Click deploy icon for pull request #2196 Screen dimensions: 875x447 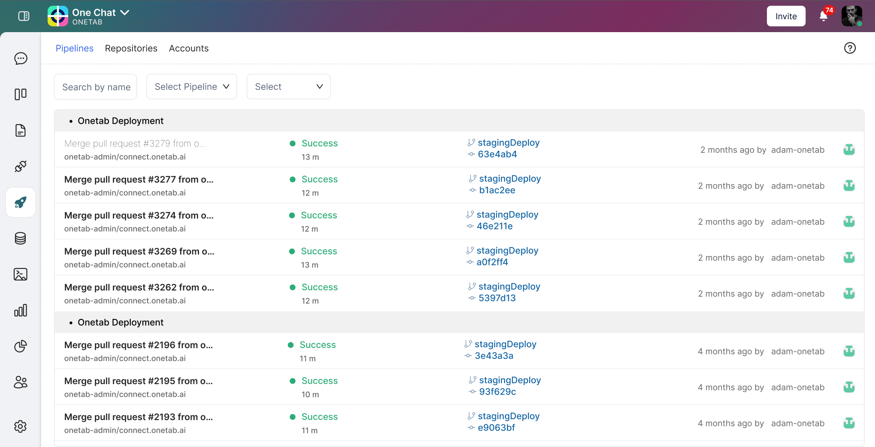tap(849, 351)
